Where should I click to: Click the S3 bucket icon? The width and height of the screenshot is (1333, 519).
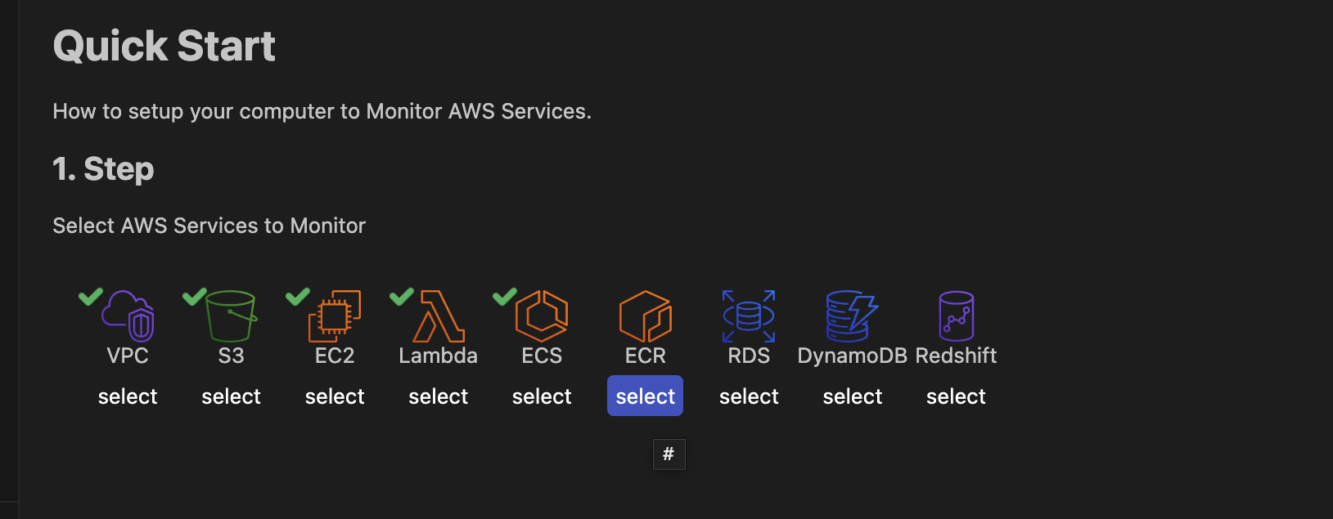[232, 319]
